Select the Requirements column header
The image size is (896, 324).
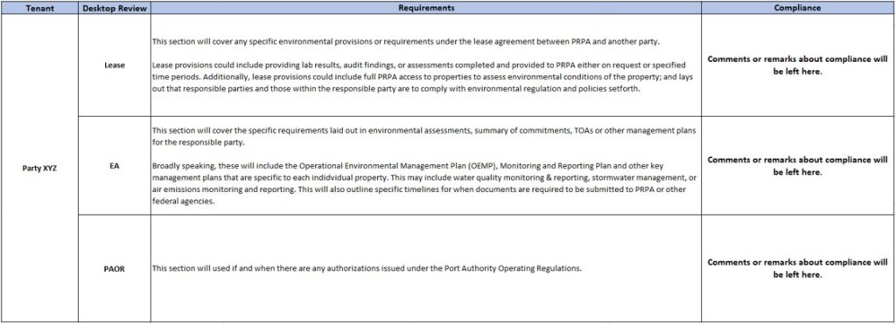426,8
